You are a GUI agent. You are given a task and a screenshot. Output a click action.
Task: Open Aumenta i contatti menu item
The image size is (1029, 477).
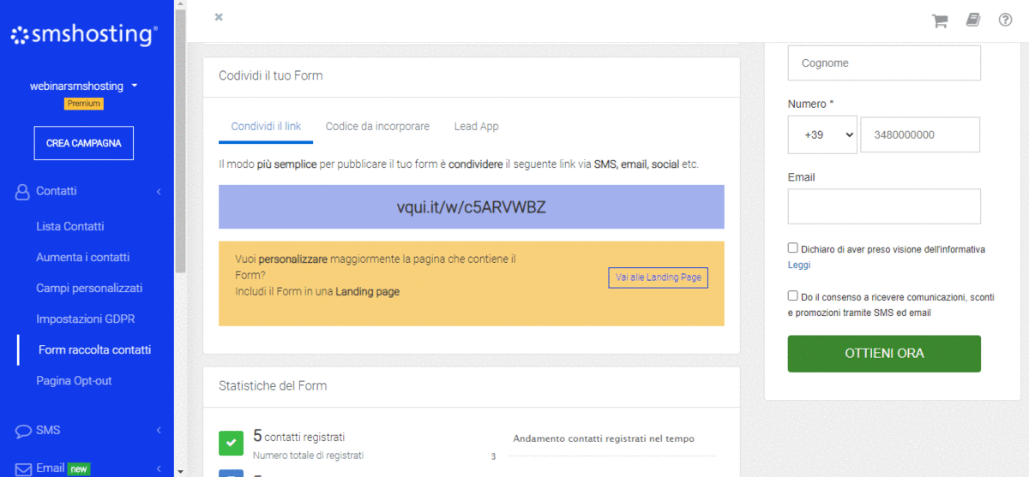(x=82, y=258)
